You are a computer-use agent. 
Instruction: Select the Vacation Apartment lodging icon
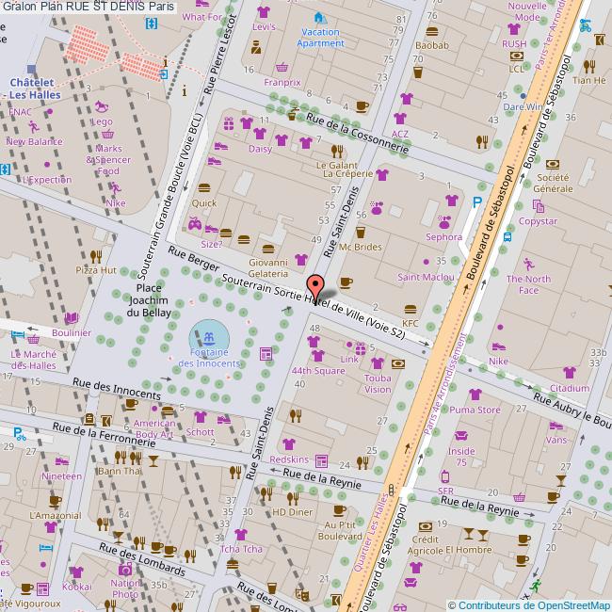click(x=320, y=18)
